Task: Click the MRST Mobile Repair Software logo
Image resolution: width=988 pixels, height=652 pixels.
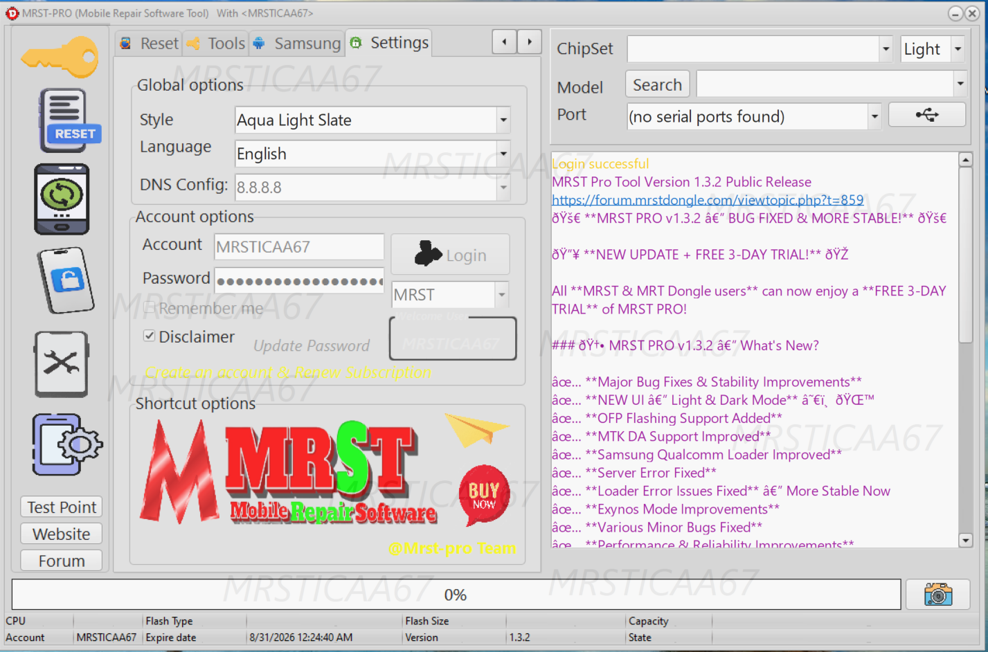Action: (289, 472)
